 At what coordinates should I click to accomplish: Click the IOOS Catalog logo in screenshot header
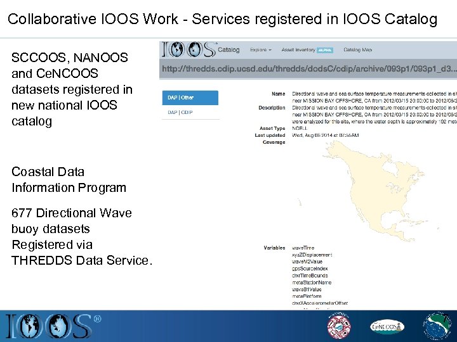point(189,49)
